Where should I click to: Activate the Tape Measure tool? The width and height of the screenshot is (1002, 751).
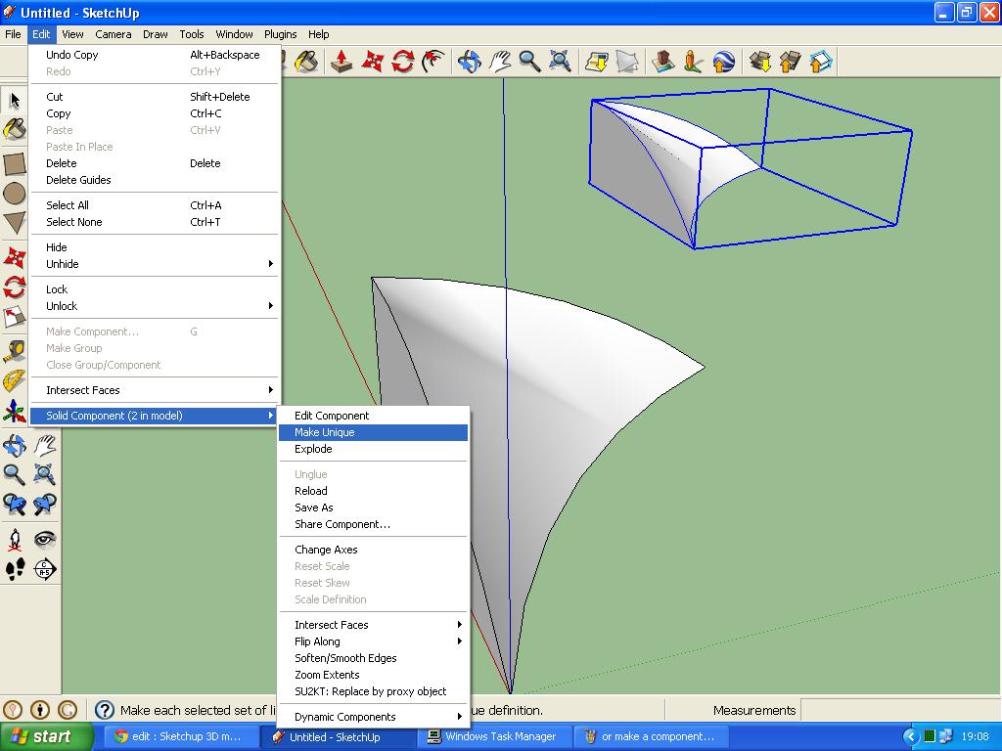pos(14,351)
